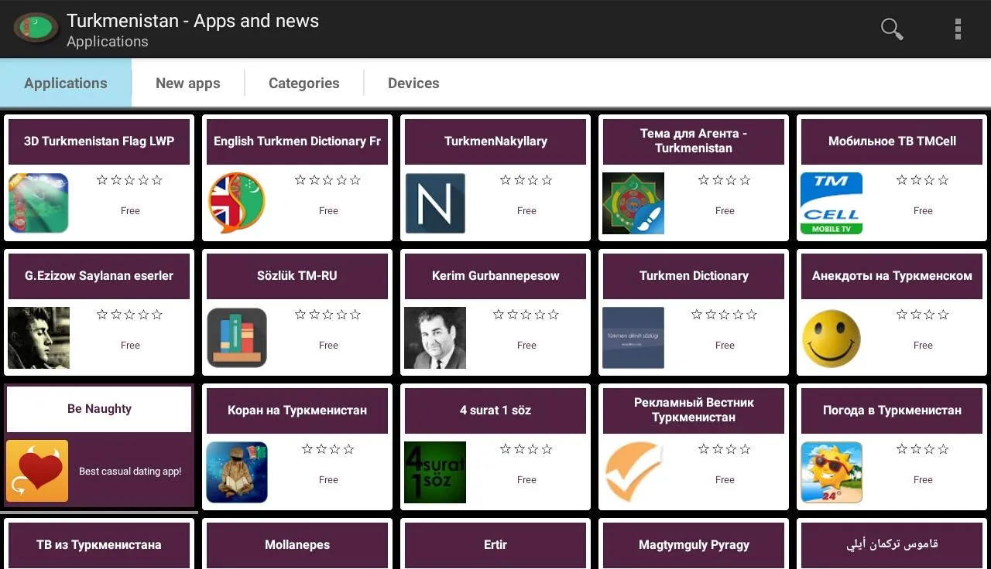The image size is (991, 569).
Task: Tap the Turkmenistan flag app logo
Action: point(36,29)
